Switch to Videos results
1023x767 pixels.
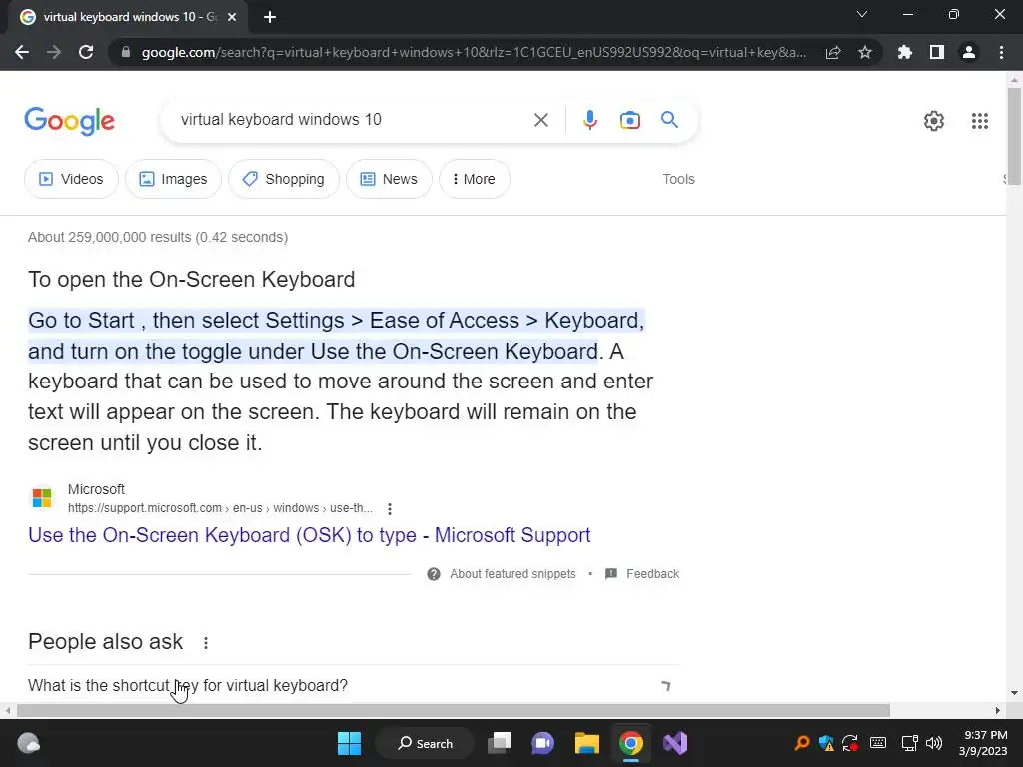71,179
